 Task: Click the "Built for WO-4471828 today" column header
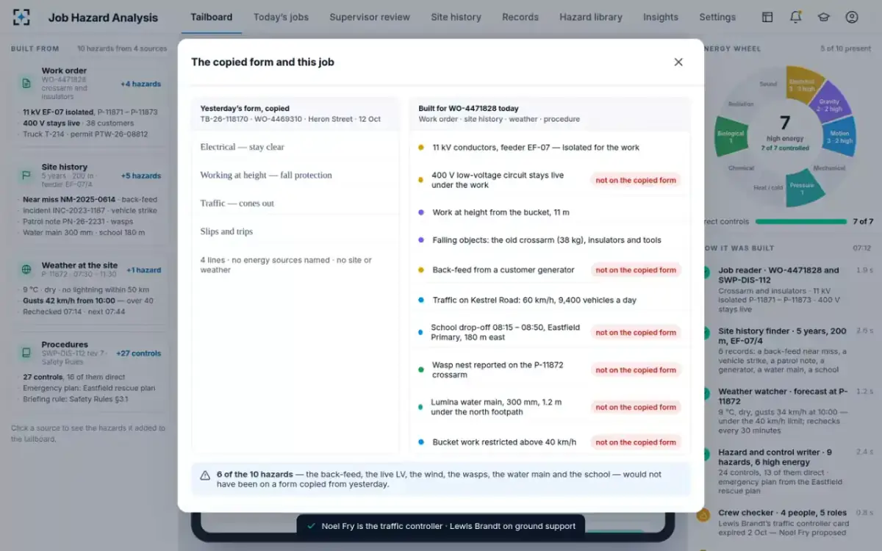pos(550,113)
